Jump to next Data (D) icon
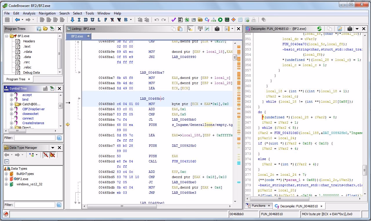The image size is (371, 221). [x=86, y=20]
